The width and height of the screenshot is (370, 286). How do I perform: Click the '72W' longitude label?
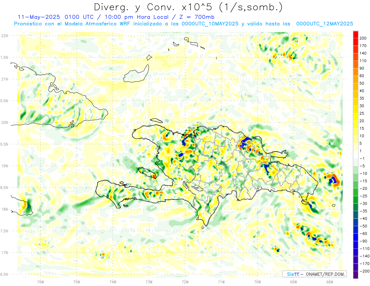tap(185, 282)
